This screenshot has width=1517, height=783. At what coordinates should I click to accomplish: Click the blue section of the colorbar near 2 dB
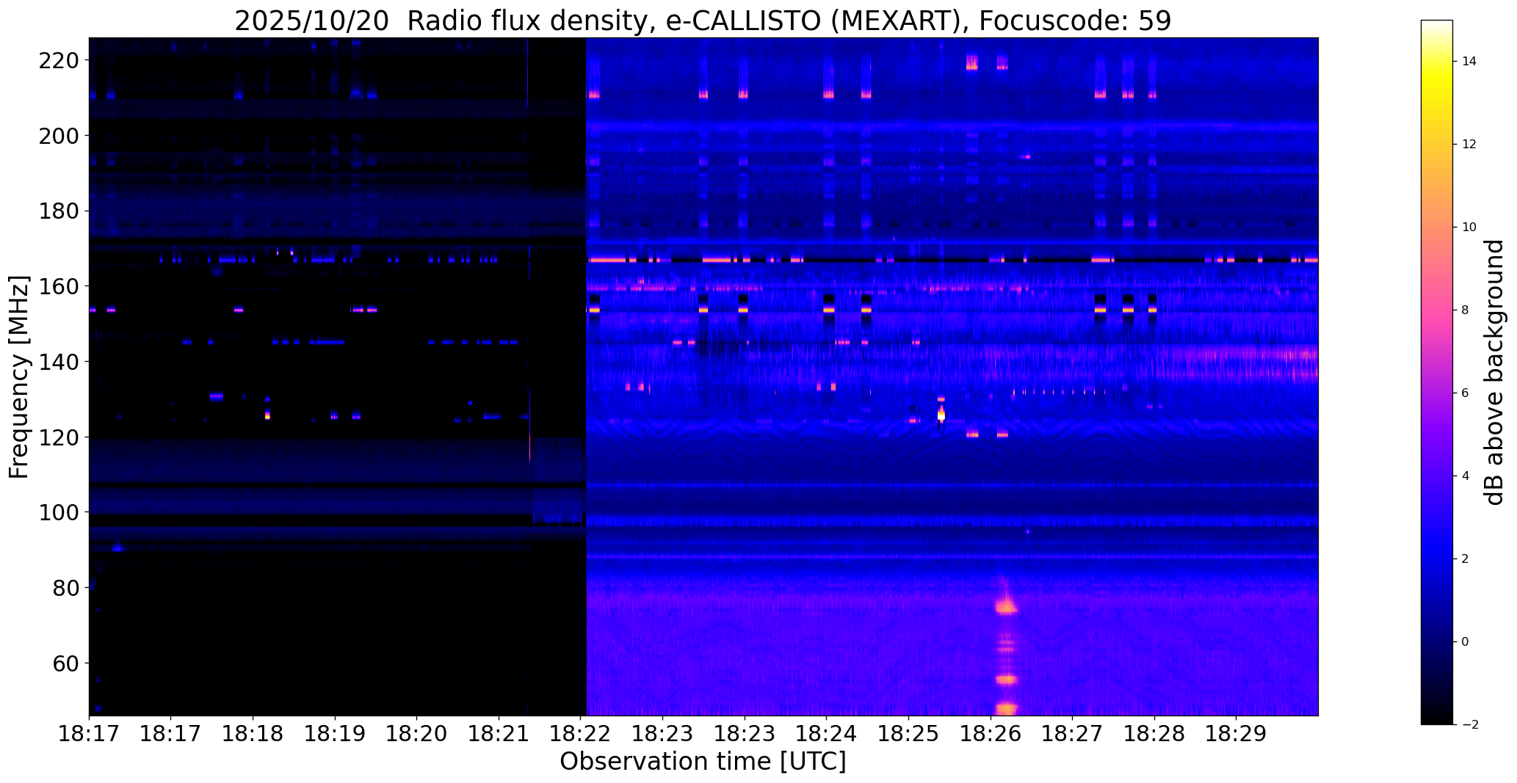pos(1436,559)
